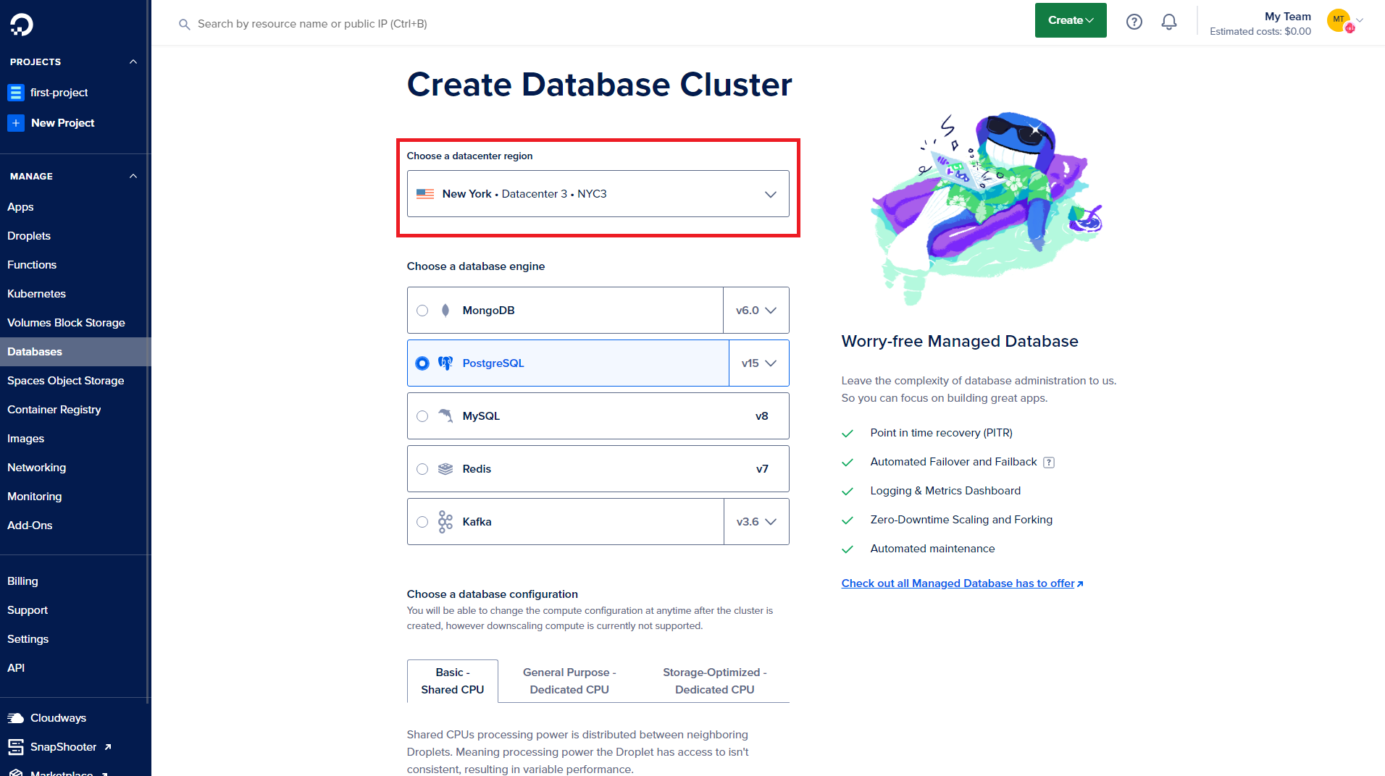This screenshot has width=1385, height=776.
Task: Click the New Project plus icon
Action: tap(15, 123)
